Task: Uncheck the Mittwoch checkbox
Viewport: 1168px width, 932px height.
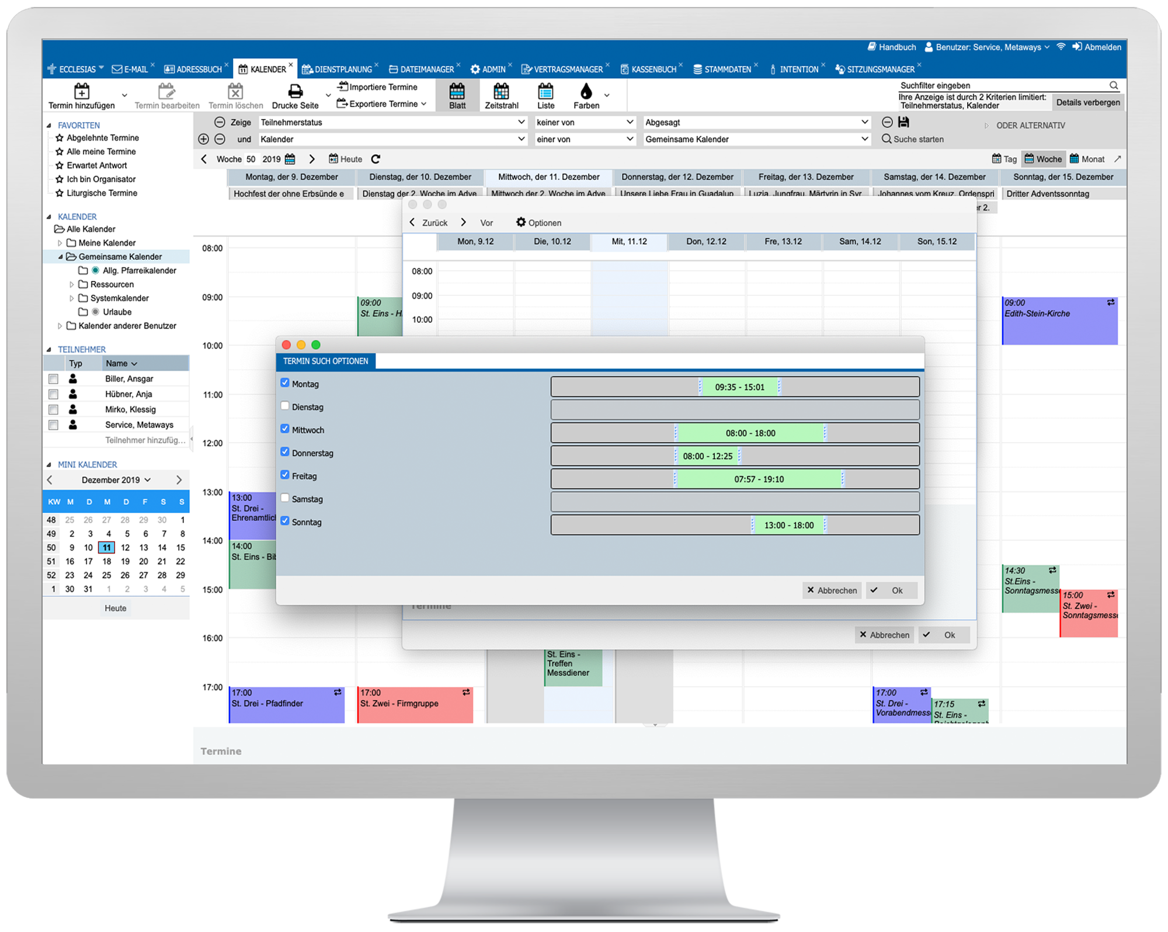Action: pyautogui.click(x=285, y=429)
